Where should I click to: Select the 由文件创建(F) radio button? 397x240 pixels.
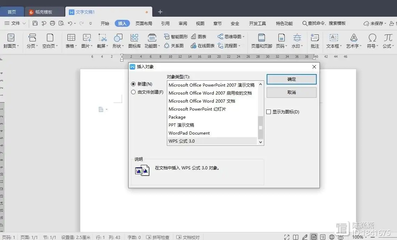(x=133, y=92)
